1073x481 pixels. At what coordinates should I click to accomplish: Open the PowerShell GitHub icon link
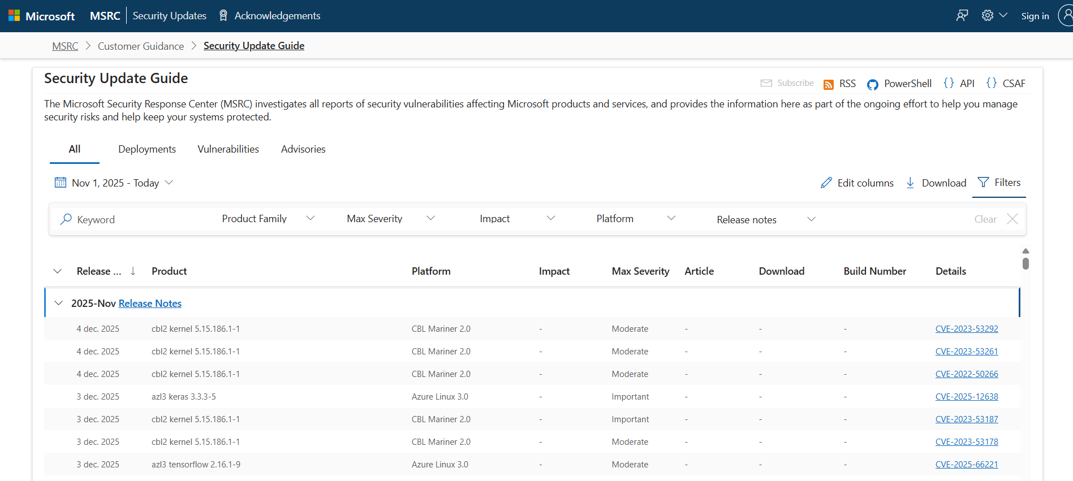pos(873,84)
